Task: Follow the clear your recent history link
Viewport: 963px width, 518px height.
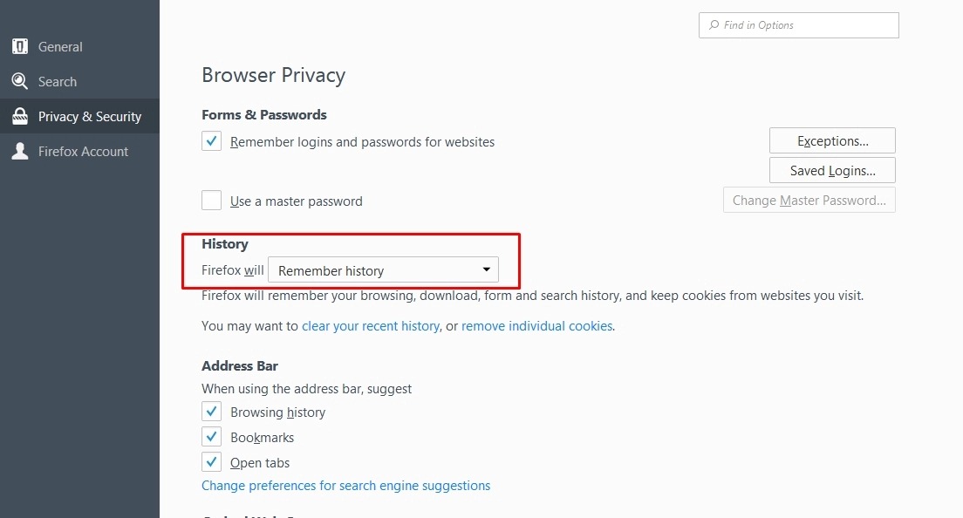Action: [371, 326]
